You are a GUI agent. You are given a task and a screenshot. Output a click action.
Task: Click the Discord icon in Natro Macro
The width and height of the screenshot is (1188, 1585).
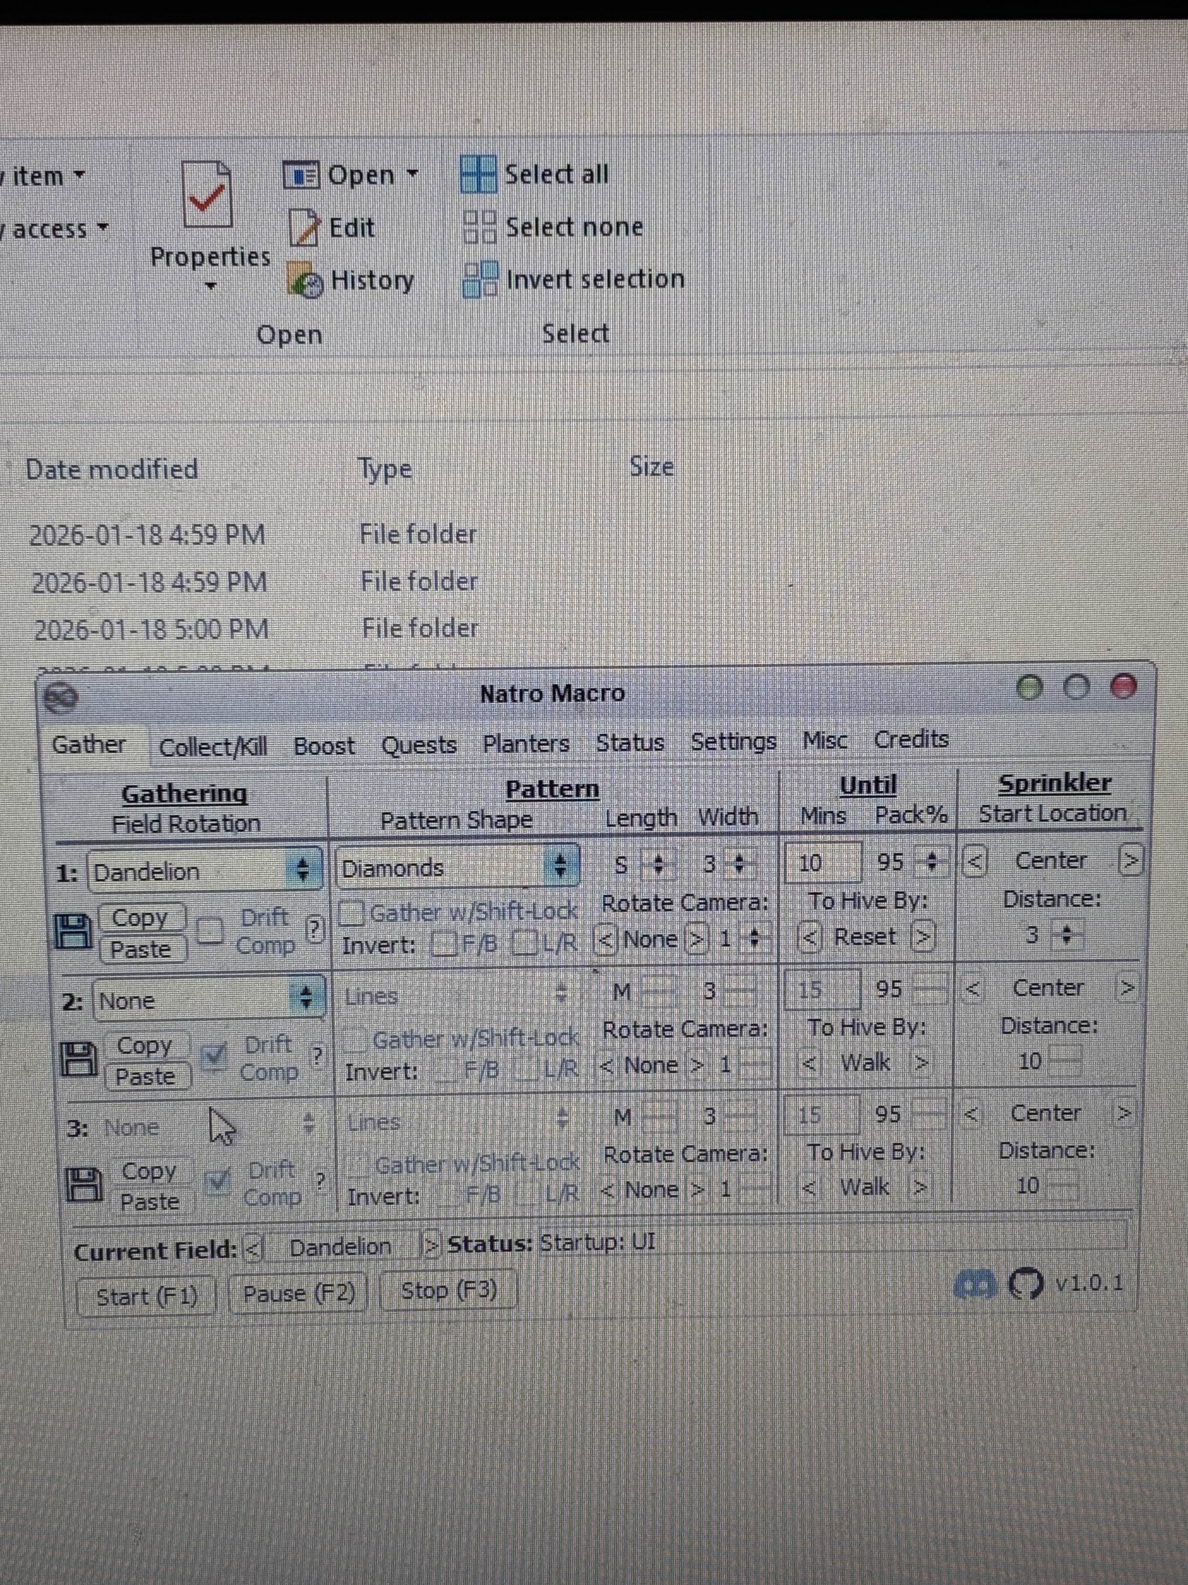975,1285
